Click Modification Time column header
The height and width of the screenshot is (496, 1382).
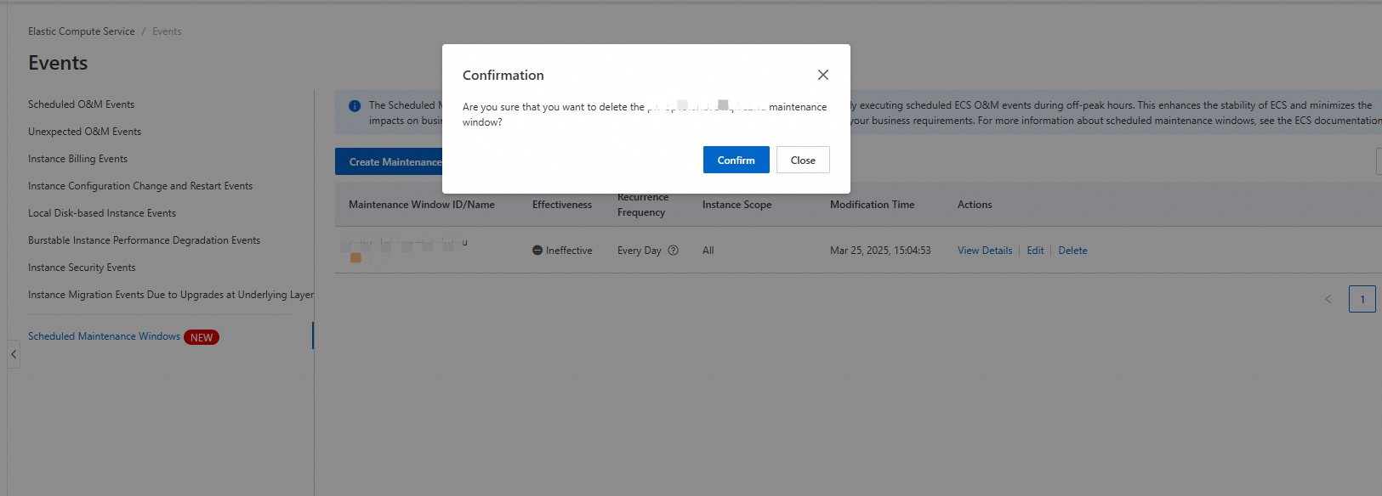pos(873,205)
